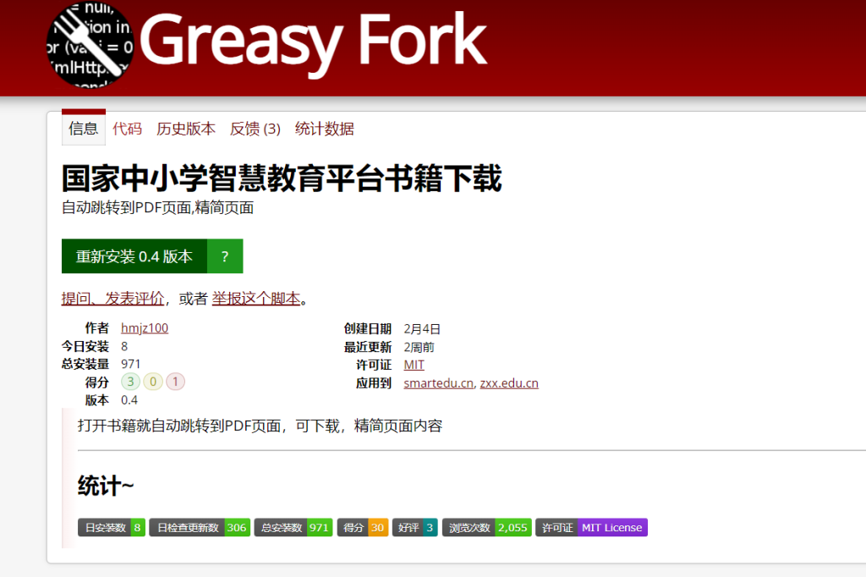Click the 统计~ heading
Viewport: 866px width, 577px height.
106,486
